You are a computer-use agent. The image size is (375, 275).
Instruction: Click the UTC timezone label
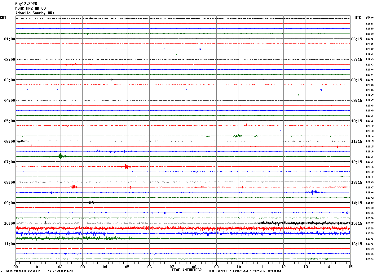pos(358,18)
